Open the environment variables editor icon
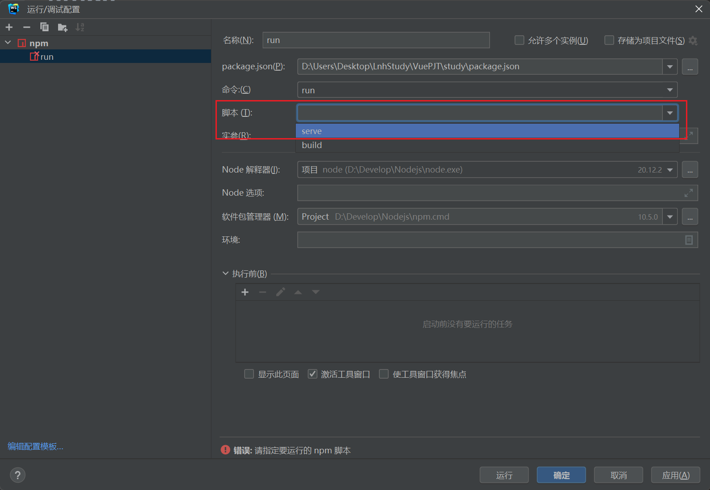710x490 pixels. (689, 240)
